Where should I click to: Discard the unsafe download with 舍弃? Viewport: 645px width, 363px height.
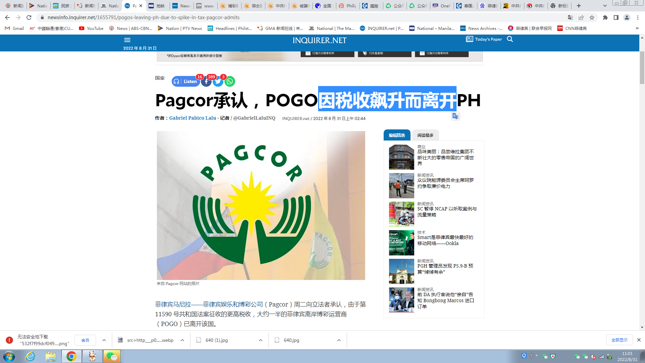tap(85, 340)
